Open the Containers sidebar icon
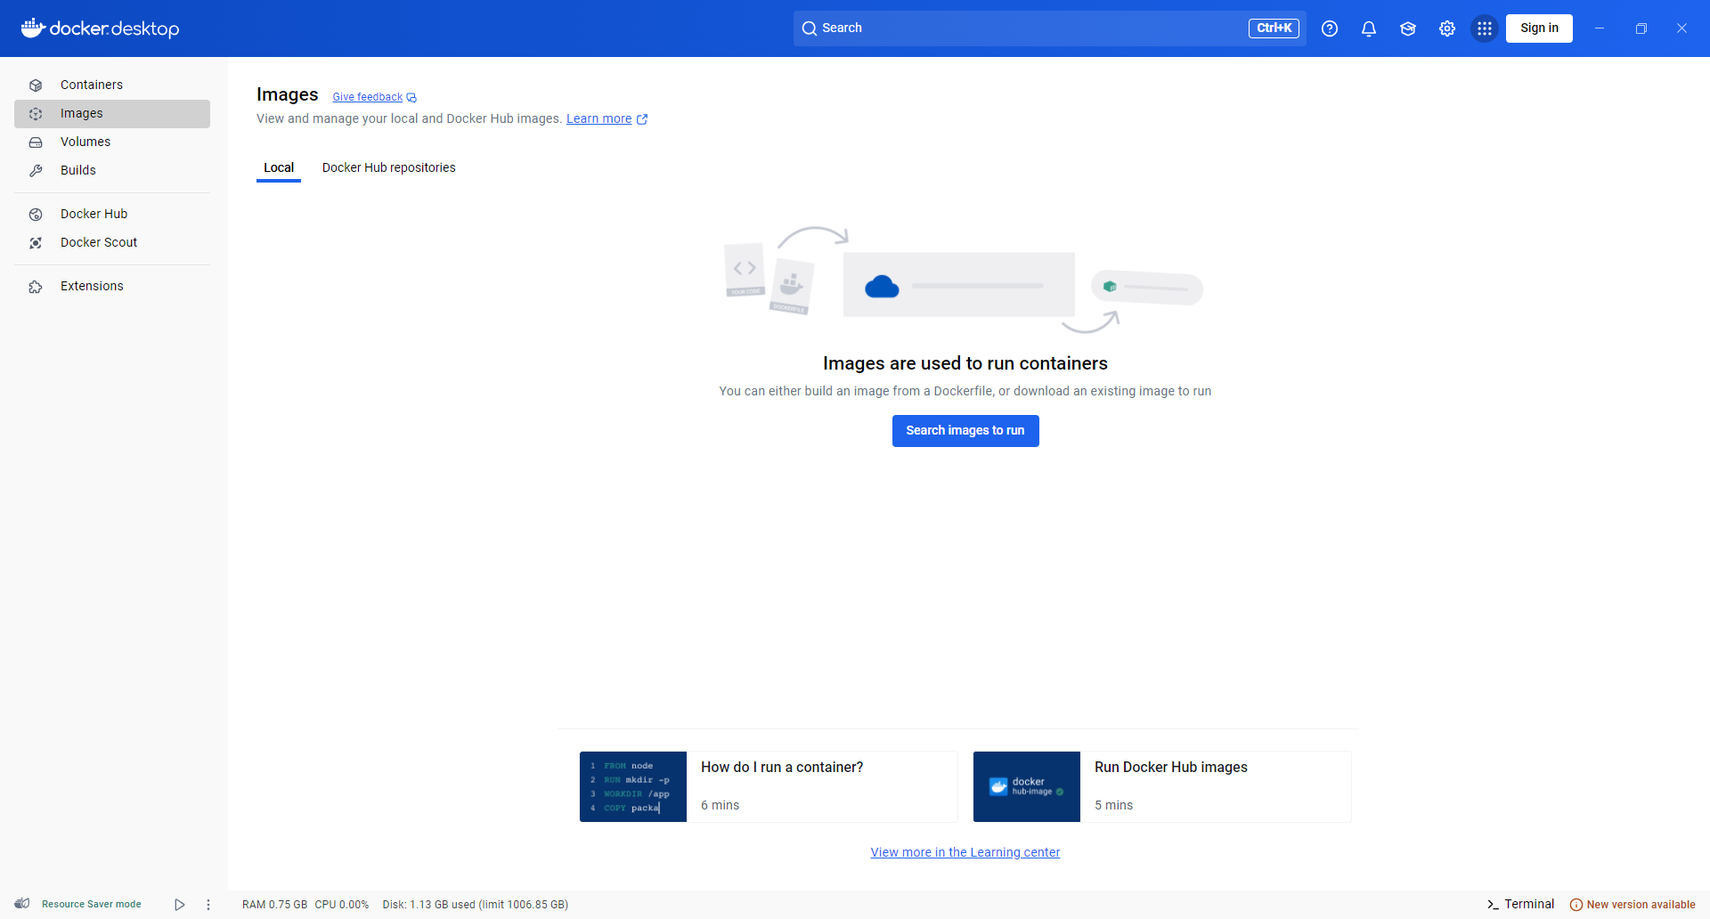Image resolution: width=1710 pixels, height=919 pixels. (x=36, y=85)
